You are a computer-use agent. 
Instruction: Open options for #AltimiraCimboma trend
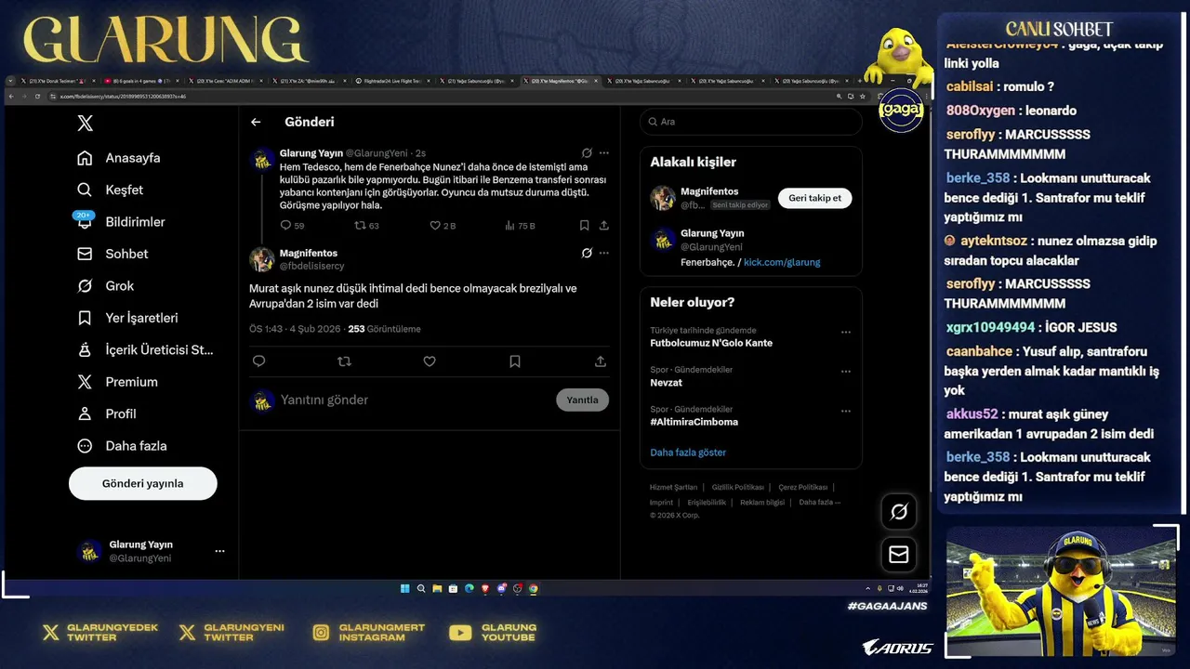tap(846, 411)
